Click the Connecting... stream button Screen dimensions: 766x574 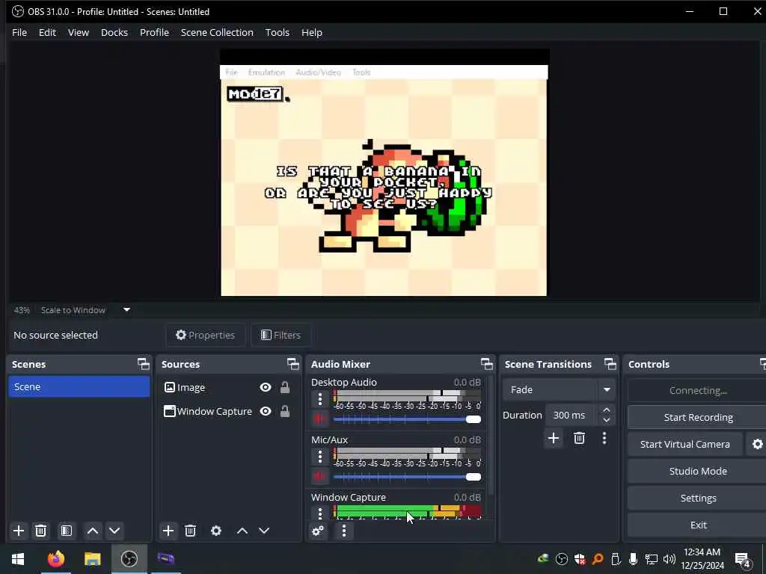[x=698, y=390]
